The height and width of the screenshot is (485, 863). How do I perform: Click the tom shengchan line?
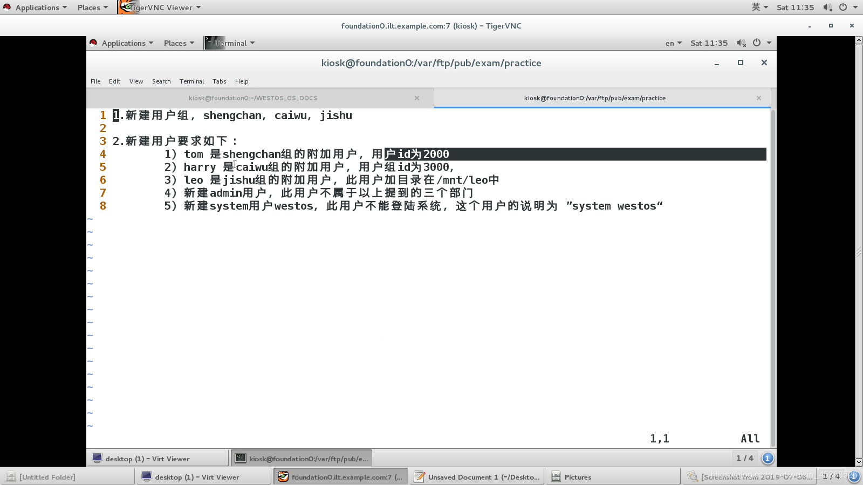coord(307,154)
